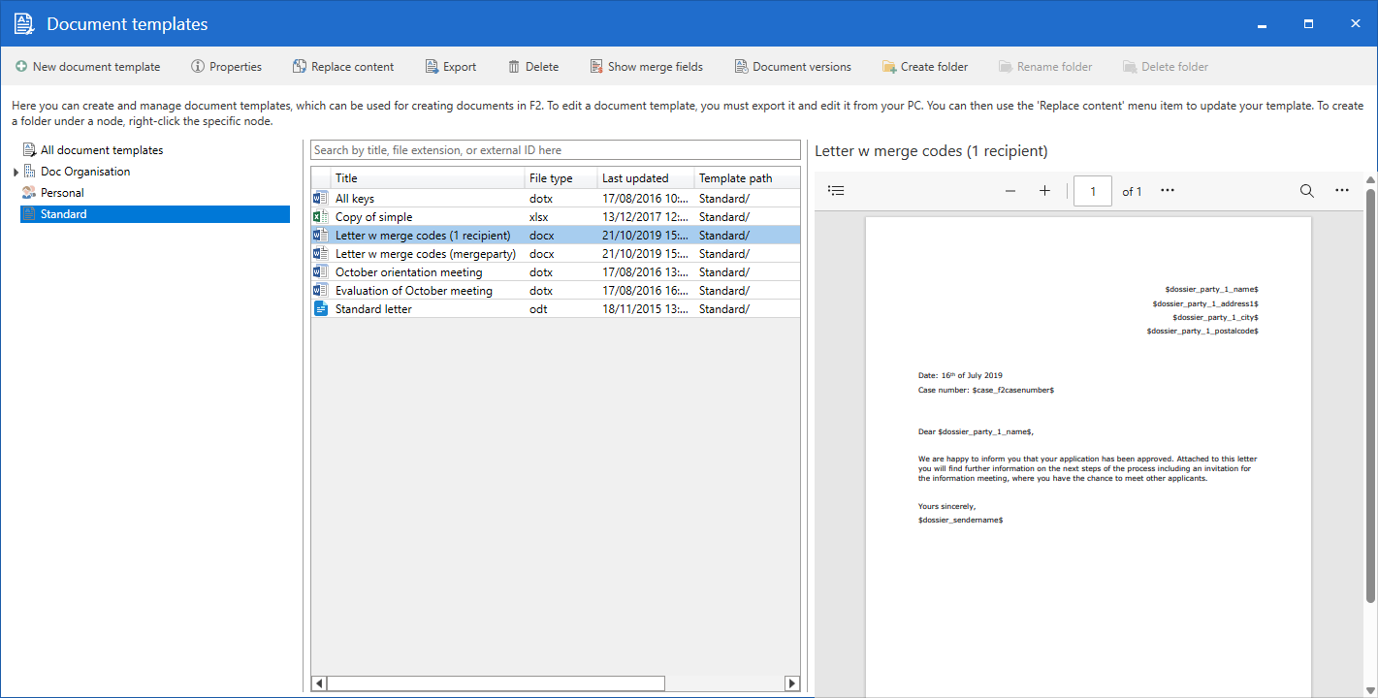Select All document templates node

(101, 150)
